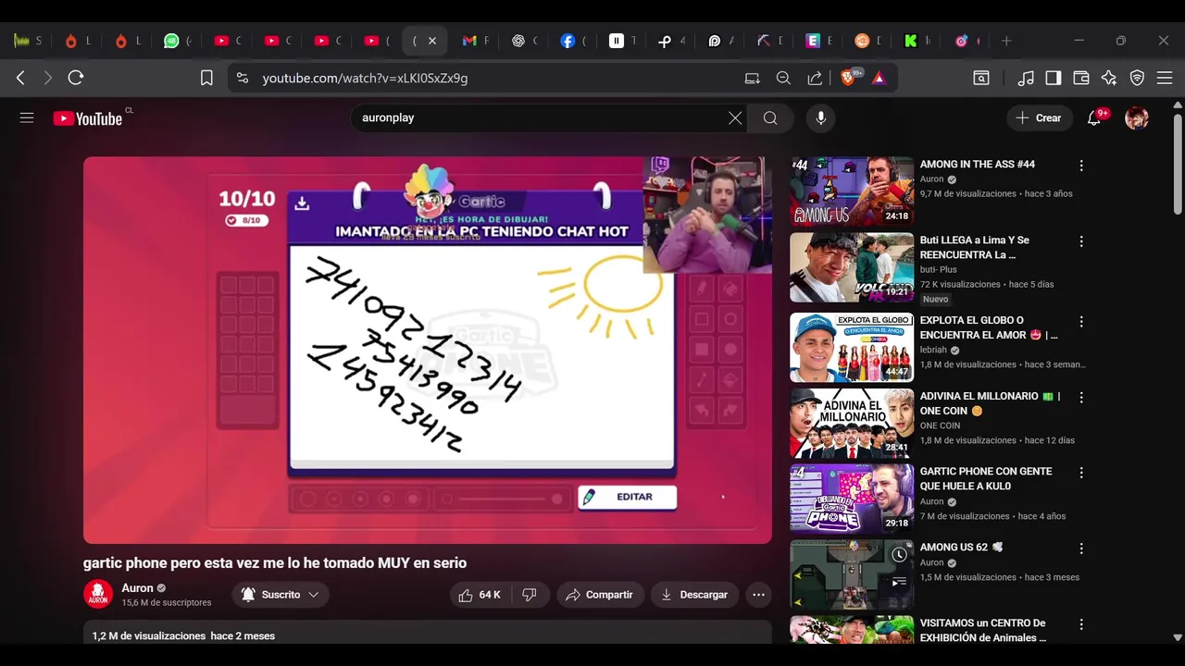
Task: Open Brave Shields lion icon
Action: click(x=848, y=78)
